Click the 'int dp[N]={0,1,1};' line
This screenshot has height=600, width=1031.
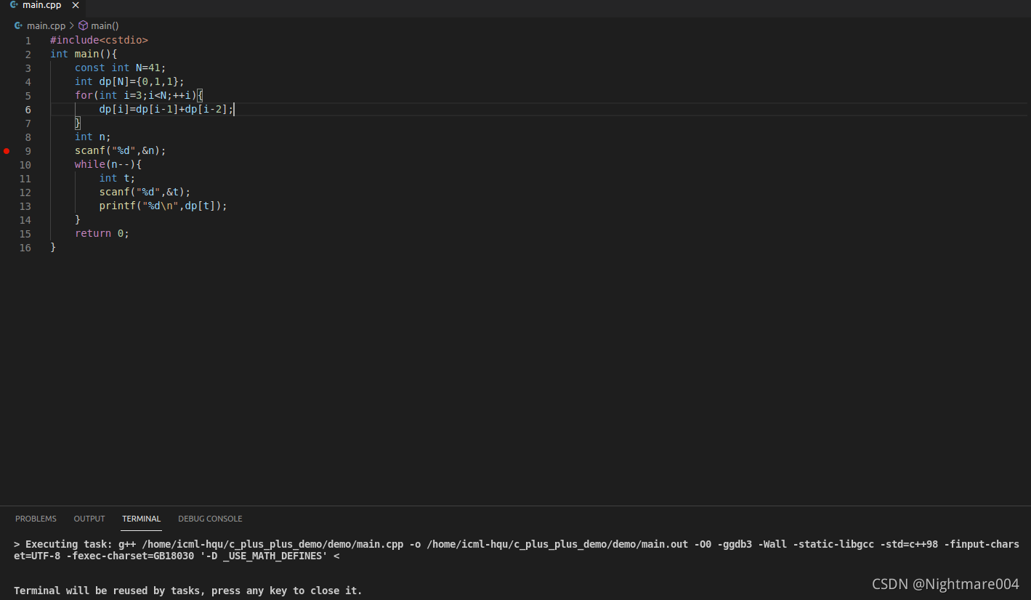click(129, 81)
